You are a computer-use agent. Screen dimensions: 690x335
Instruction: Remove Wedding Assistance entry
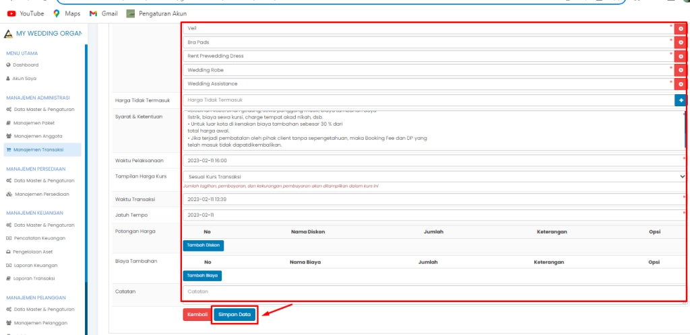pos(681,84)
